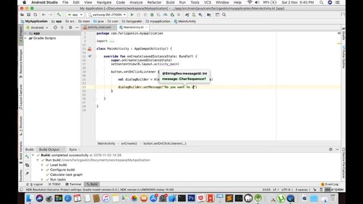Screen dimensions: 363x204
Task: Click the 4 spaces indent status entry
Action: click(302, 190)
